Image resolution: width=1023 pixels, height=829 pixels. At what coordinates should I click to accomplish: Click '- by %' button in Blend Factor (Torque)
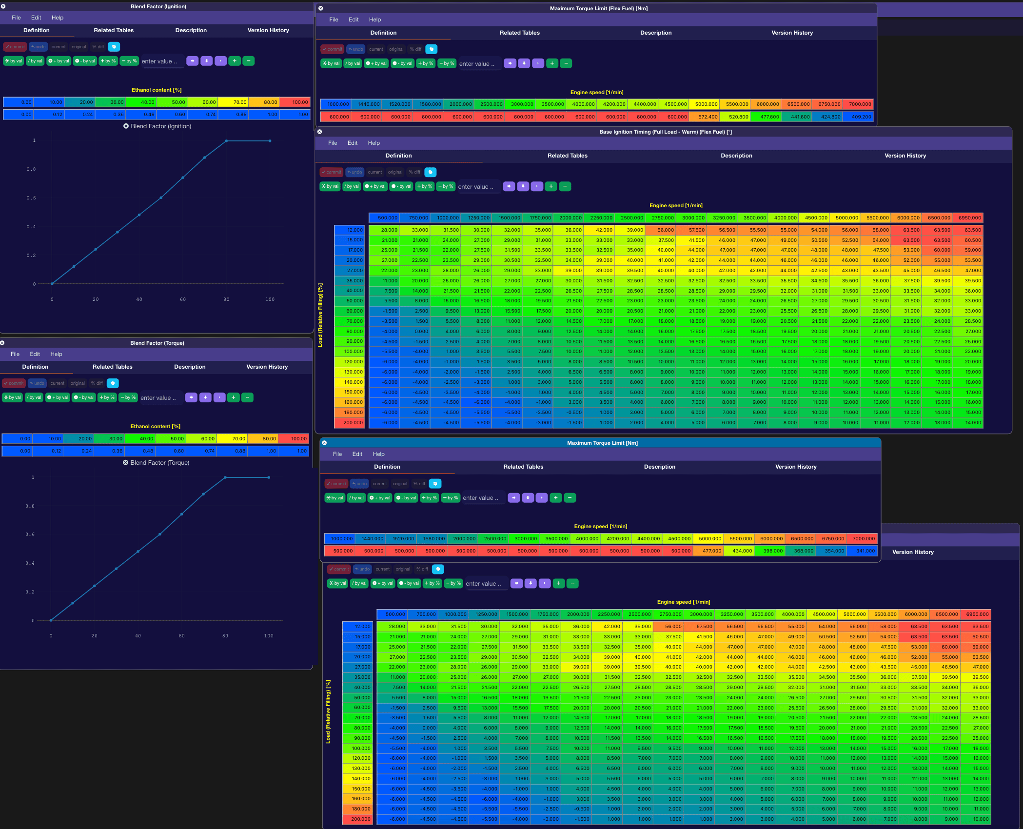pos(128,397)
